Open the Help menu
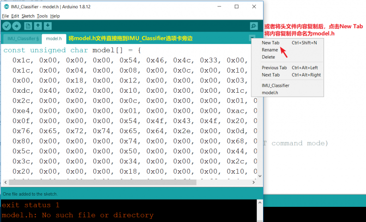This screenshot has height=222, width=366. click(x=55, y=16)
